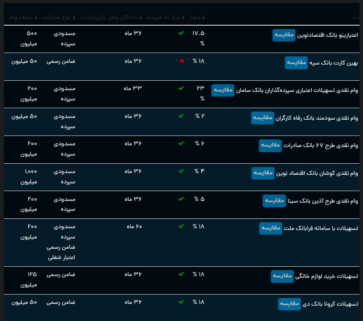Click the ۱۲۵ میلیون loan ceiling cell
This screenshot has height=321, width=363.
pos(29,280)
